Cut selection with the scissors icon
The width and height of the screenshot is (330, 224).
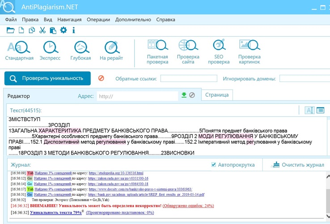pos(42,30)
